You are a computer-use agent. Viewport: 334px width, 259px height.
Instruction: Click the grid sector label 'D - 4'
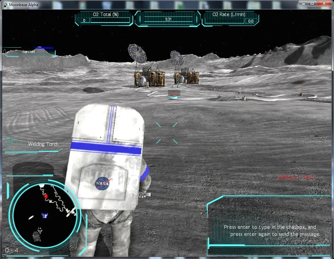coord(12,250)
